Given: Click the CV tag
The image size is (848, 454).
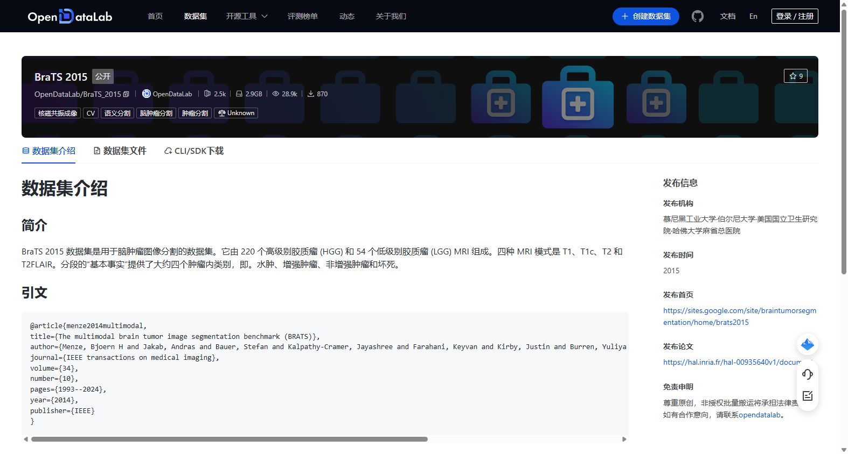Looking at the screenshot, I should (x=91, y=113).
